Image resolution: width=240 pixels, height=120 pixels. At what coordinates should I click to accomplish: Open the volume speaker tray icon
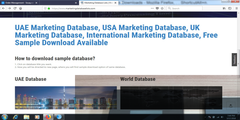point(222,117)
